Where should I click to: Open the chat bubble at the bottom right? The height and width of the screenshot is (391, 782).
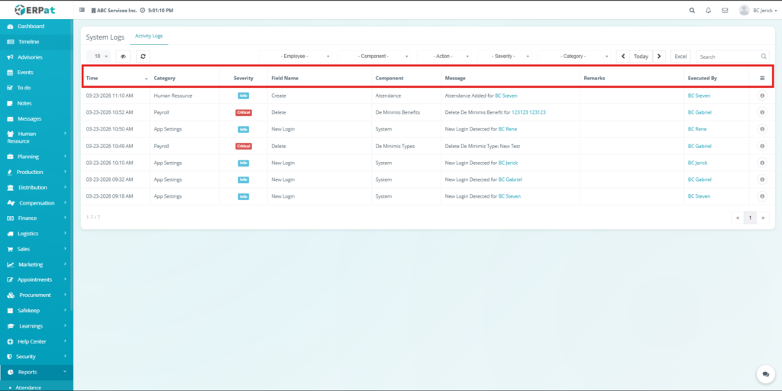[765, 374]
